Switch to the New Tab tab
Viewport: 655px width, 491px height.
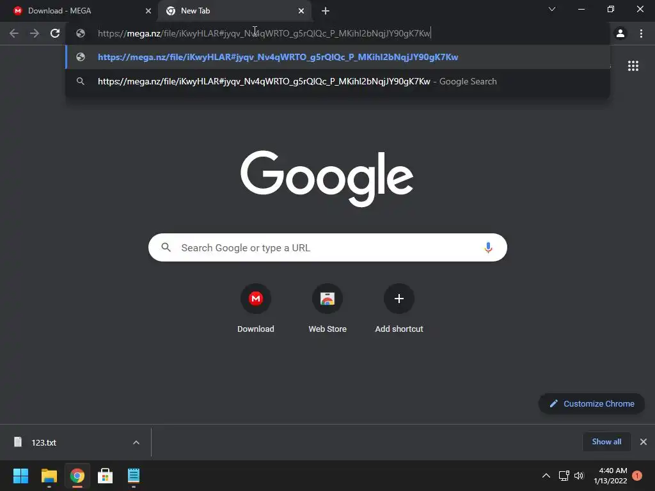tap(234, 11)
